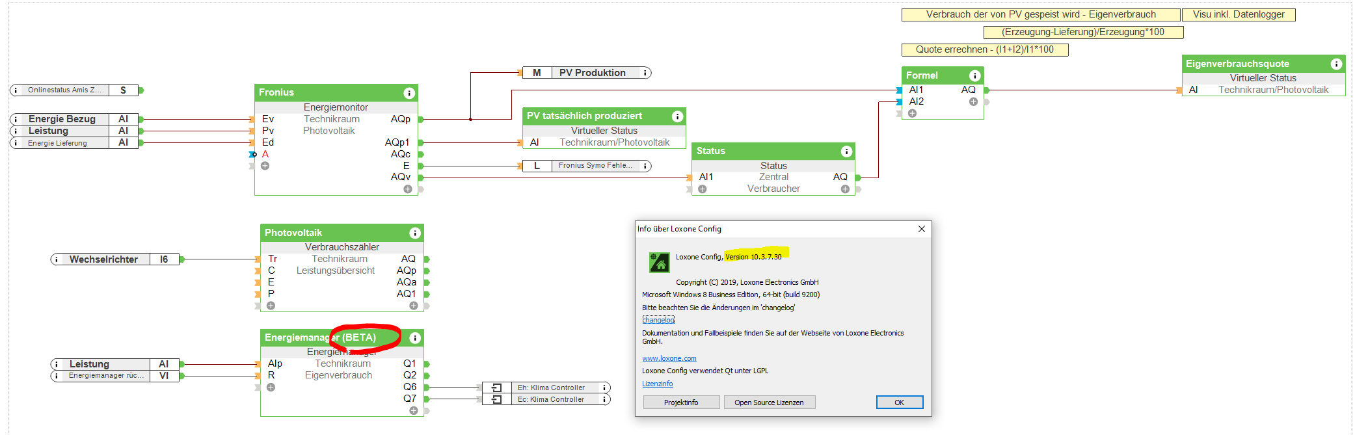This screenshot has height=435, width=1355.
Task: Click plus input icon on Status block
Action: (x=703, y=189)
